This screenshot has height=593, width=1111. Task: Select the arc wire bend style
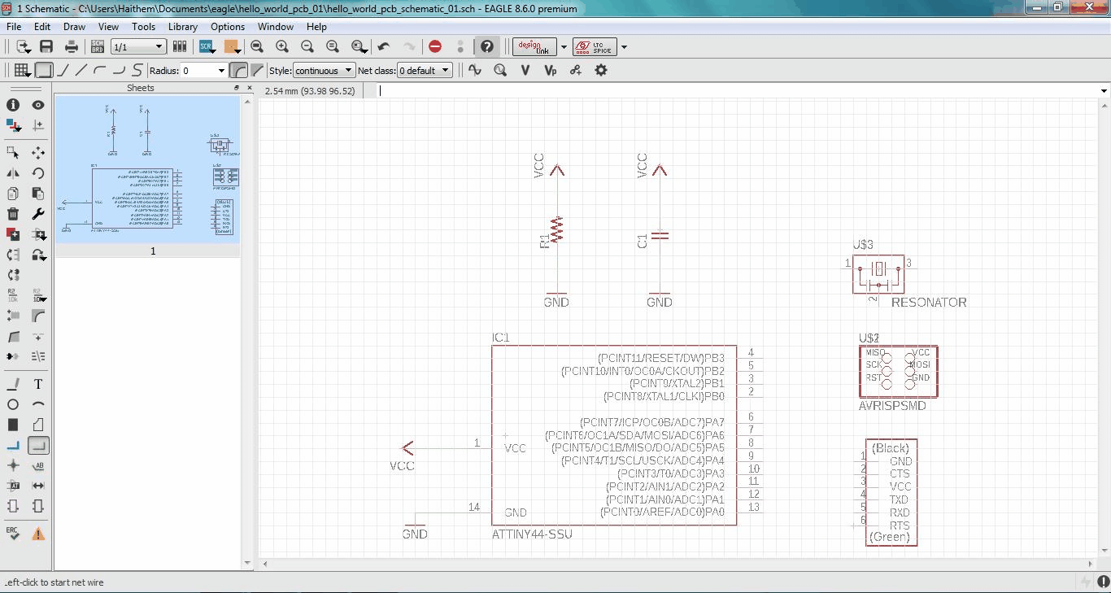[100, 71]
